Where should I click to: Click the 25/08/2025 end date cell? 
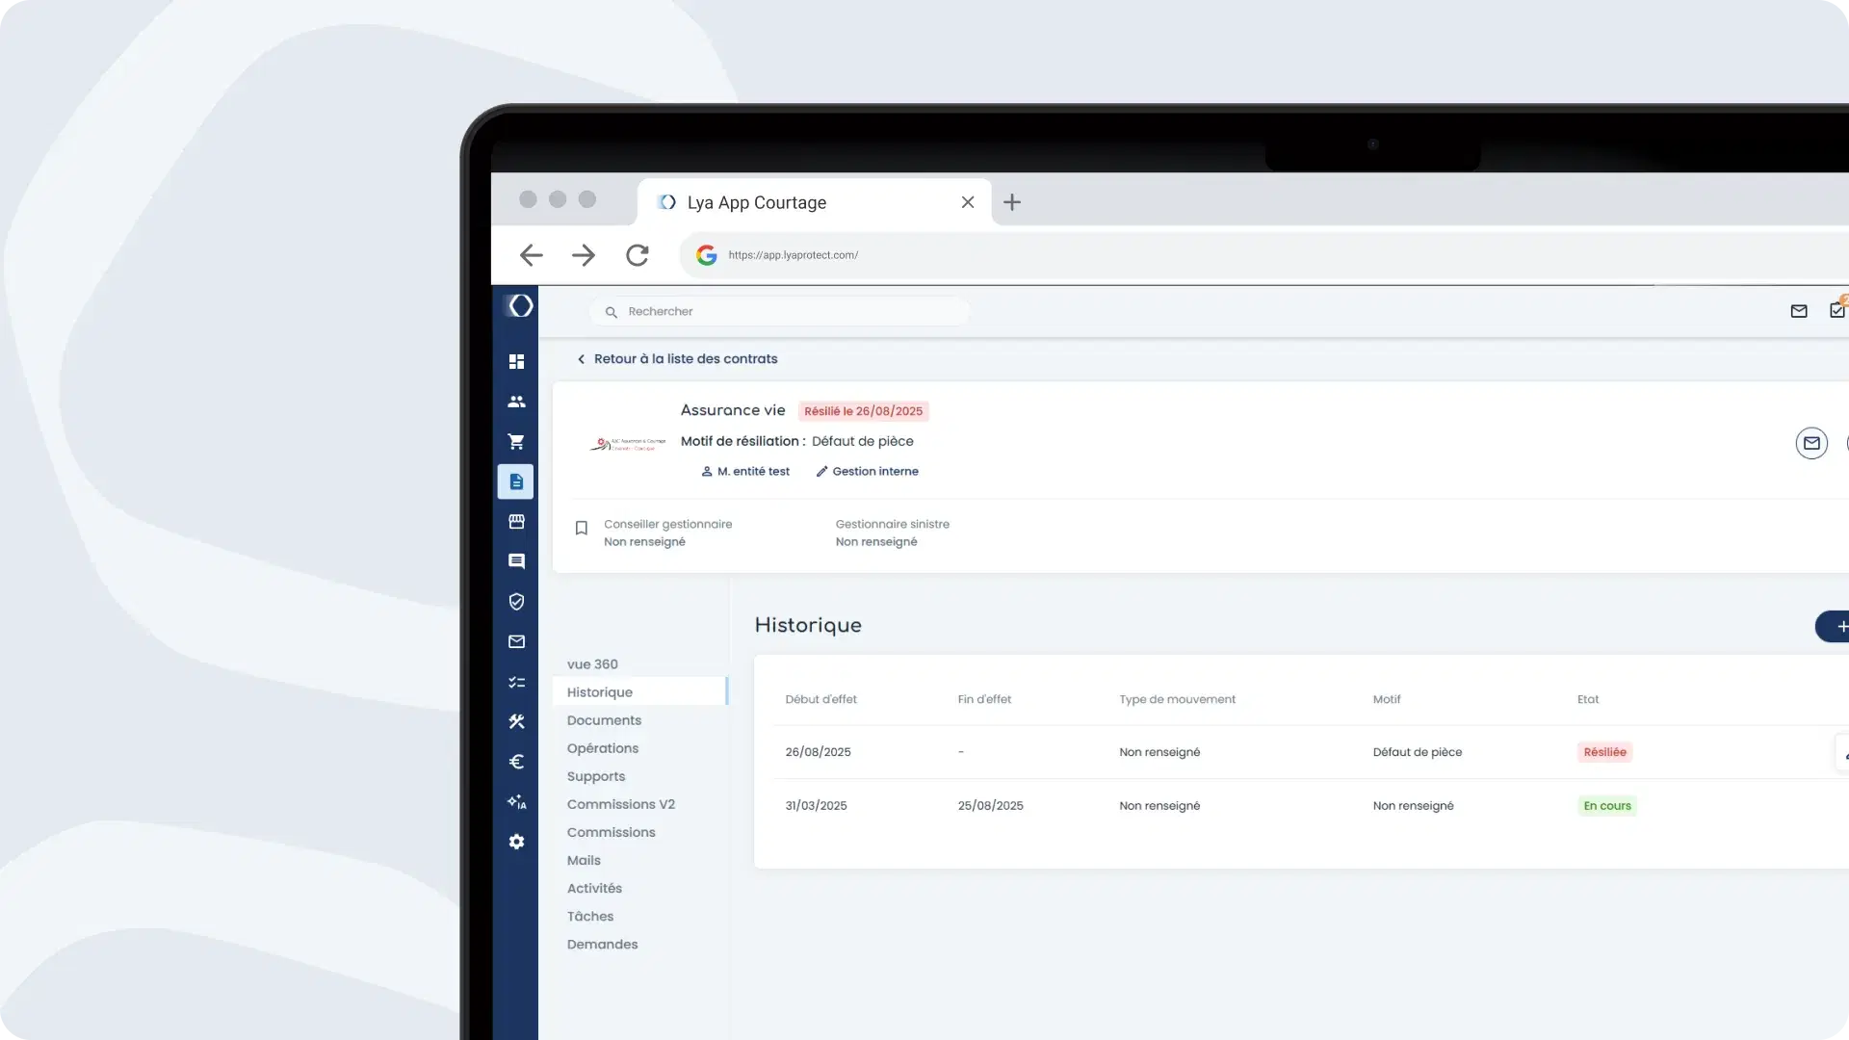990,806
